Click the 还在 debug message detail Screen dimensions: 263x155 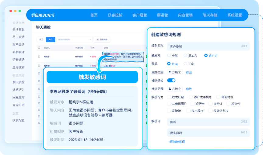click(109, 66)
